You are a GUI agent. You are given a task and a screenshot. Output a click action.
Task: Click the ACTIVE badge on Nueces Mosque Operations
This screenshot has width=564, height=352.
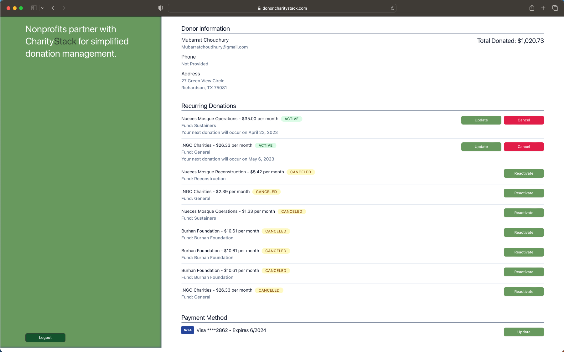[292, 119]
